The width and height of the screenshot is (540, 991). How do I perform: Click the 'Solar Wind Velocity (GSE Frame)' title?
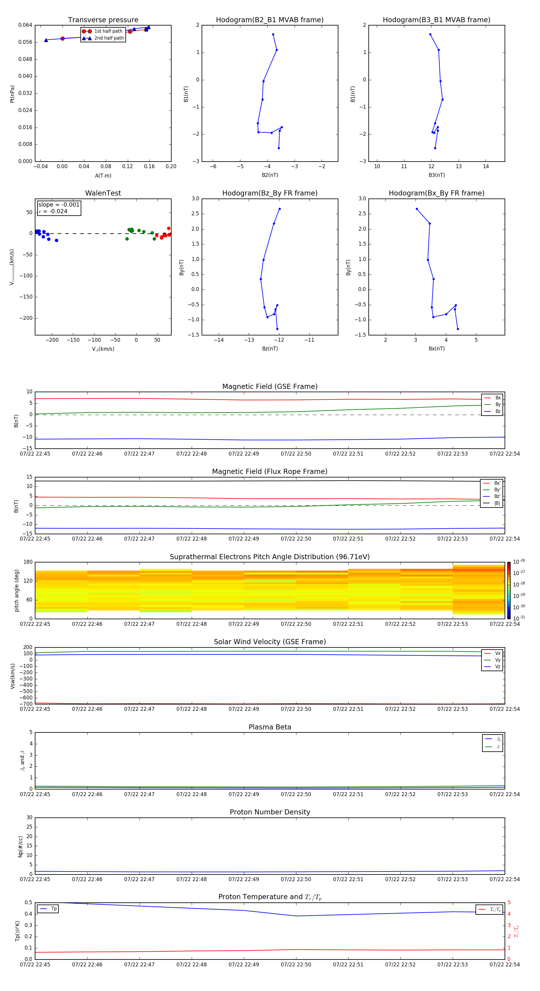pos(270,642)
